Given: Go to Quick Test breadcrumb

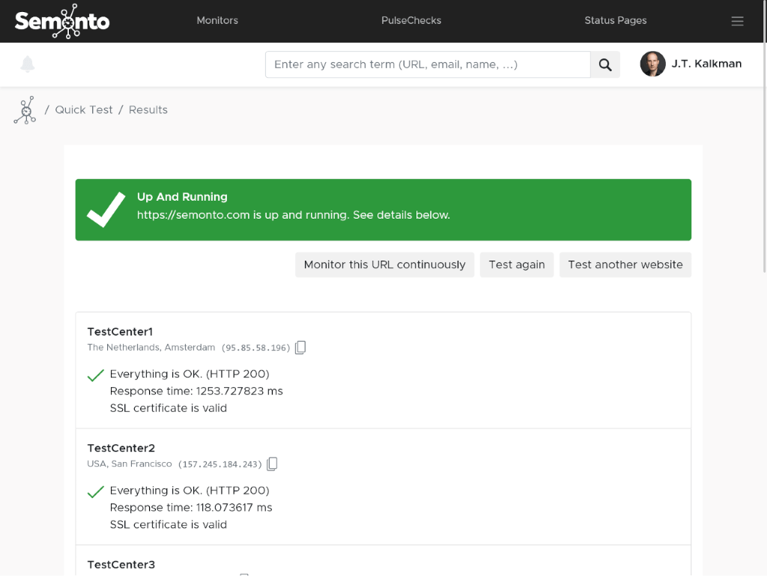Looking at the screenshot, I should [84, 110].
